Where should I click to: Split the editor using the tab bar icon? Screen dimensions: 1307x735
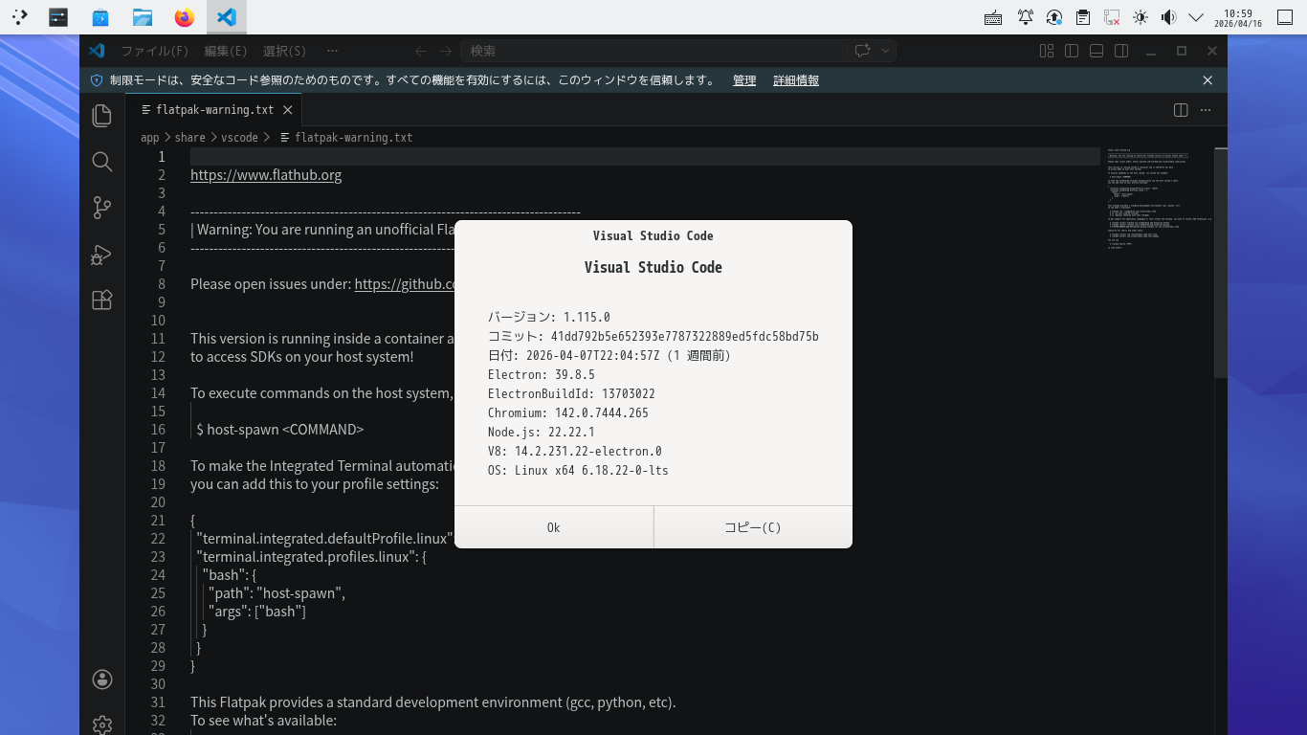(x=1181, y=110)
